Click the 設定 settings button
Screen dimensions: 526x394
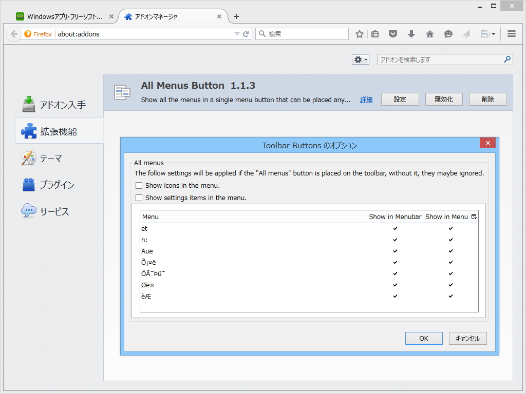coord(400,99)
